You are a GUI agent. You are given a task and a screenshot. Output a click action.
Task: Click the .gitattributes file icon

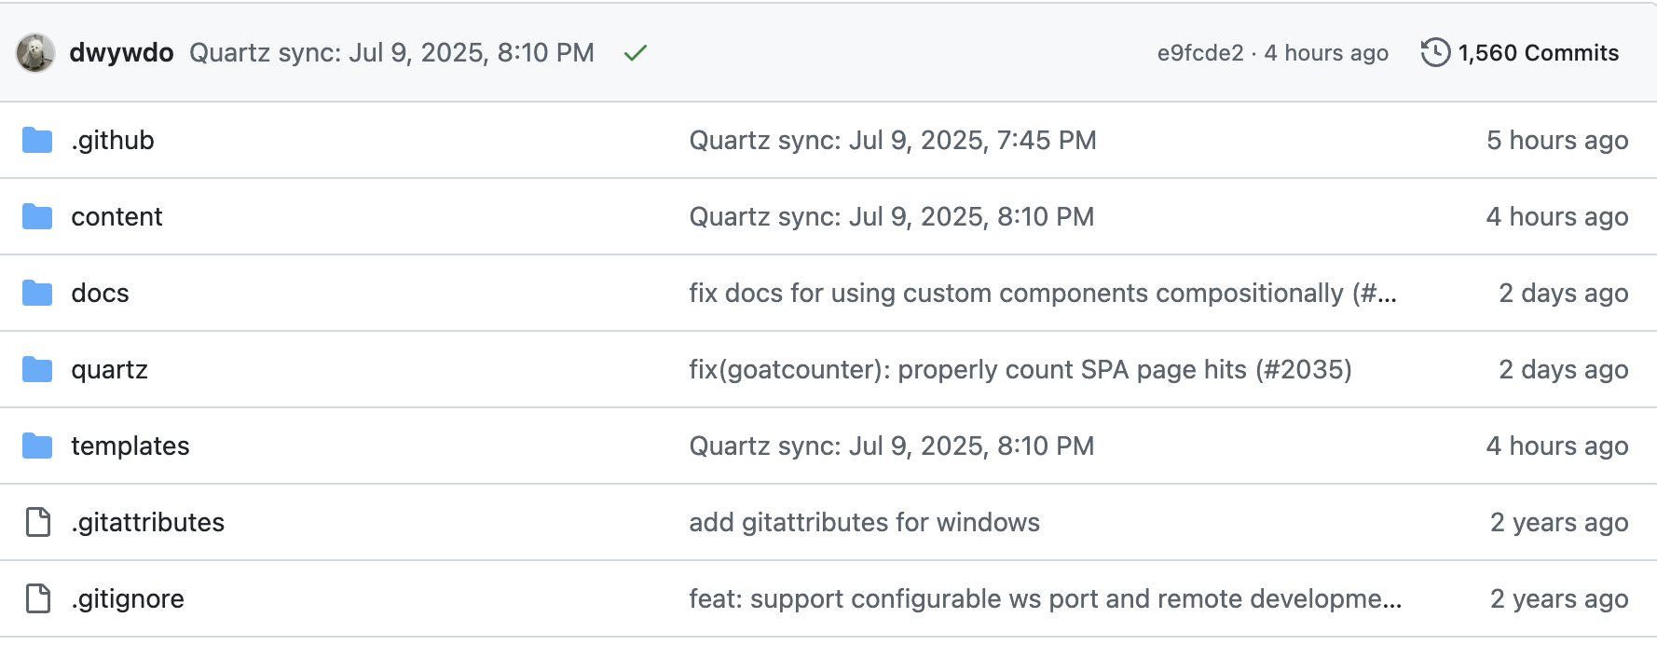38,522
